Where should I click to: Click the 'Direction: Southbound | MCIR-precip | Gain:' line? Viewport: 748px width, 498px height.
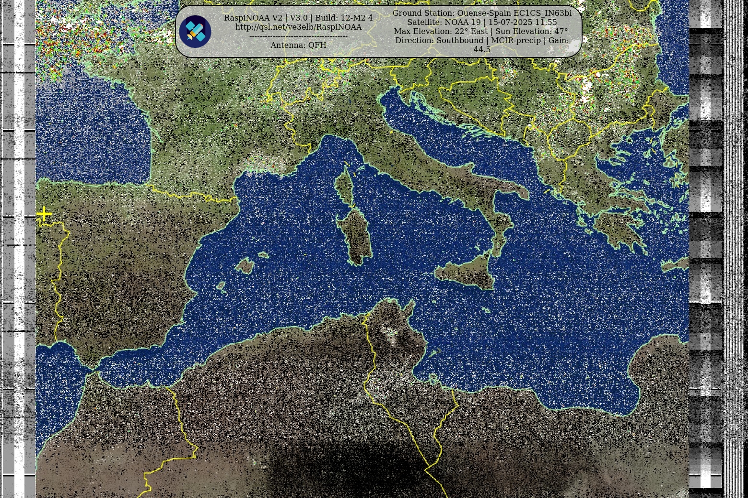pos(482,41)
